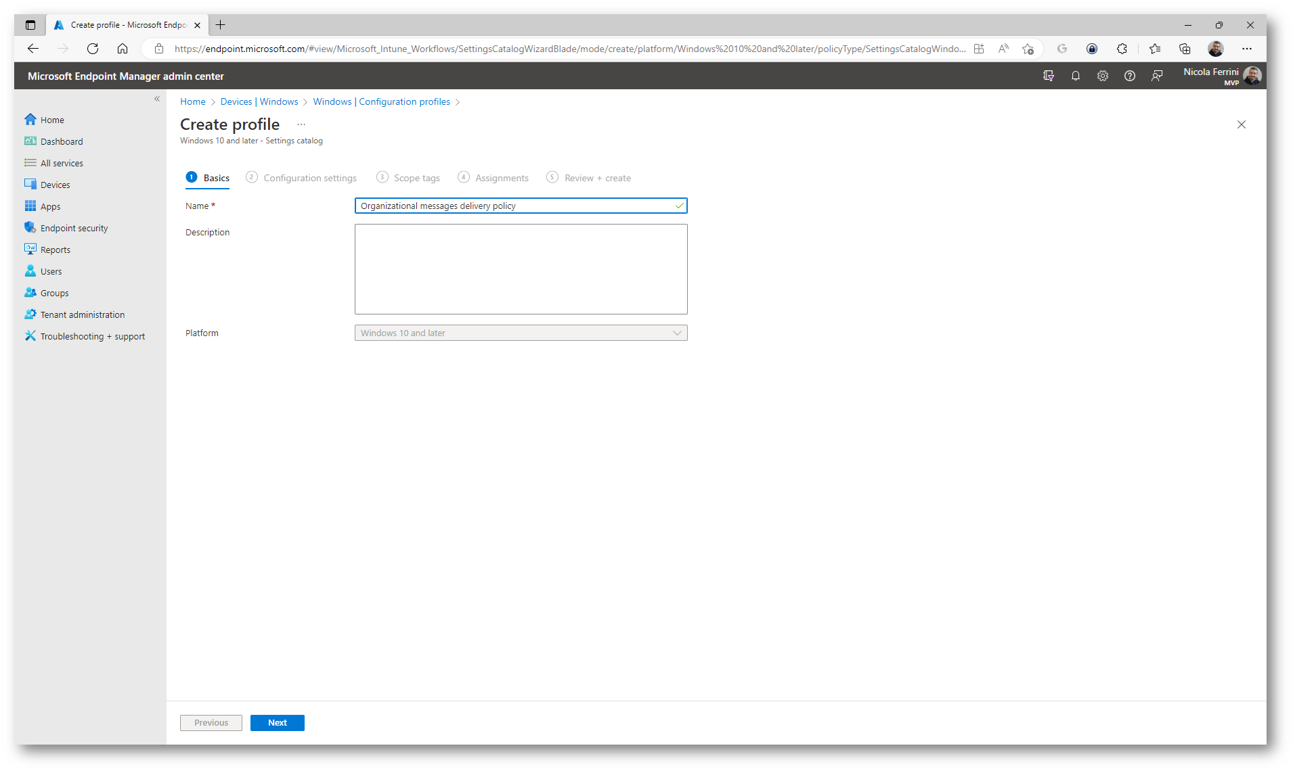Open Troubleshooting + support

tap(85, 336)
